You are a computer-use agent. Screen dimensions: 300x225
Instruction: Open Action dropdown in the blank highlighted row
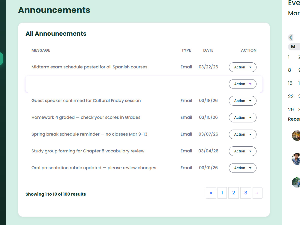click(x=243, y=84)
